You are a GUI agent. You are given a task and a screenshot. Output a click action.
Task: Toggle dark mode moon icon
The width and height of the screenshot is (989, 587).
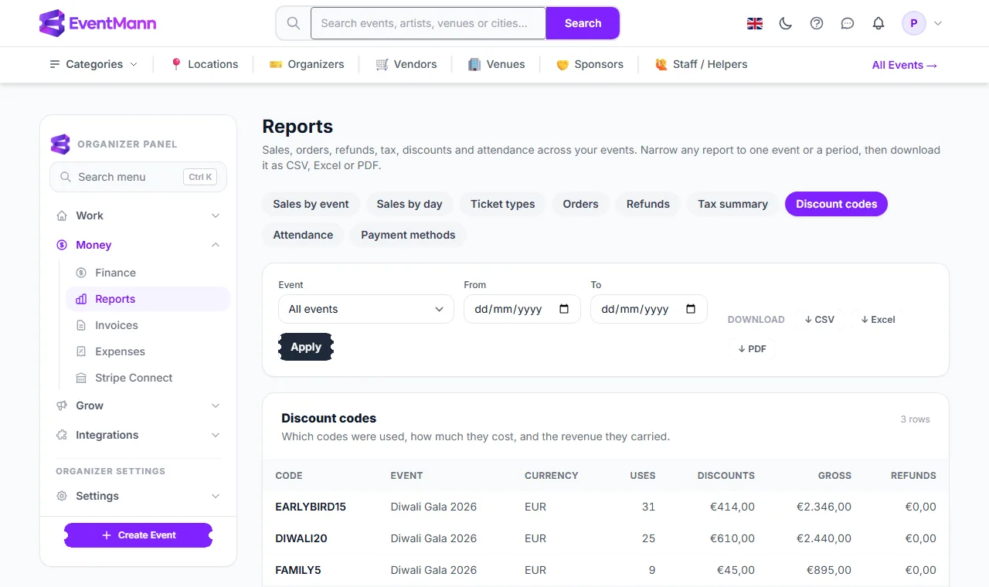(786, 23)
